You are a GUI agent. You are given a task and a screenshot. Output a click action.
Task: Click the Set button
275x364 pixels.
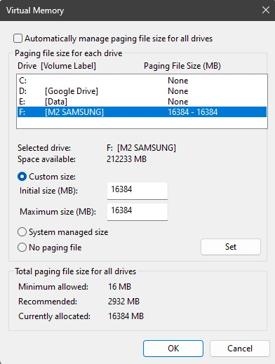231,247
